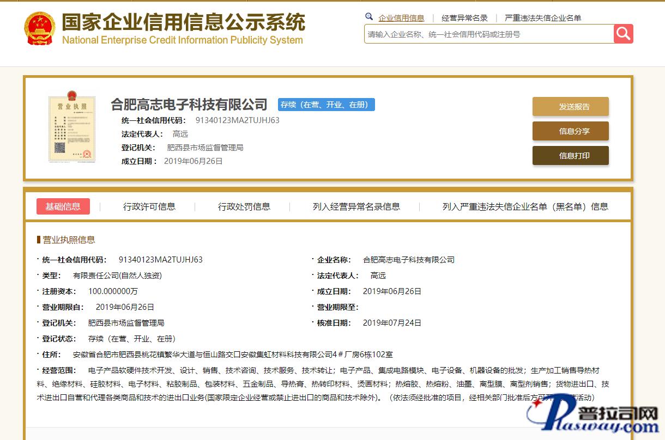The image size is (665, 440).
Task: Click the national emblem logo
Action: 39,28
